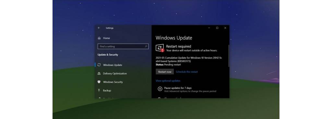Click the Status: Pending restart text
The image size is (332, 119).
168,65
